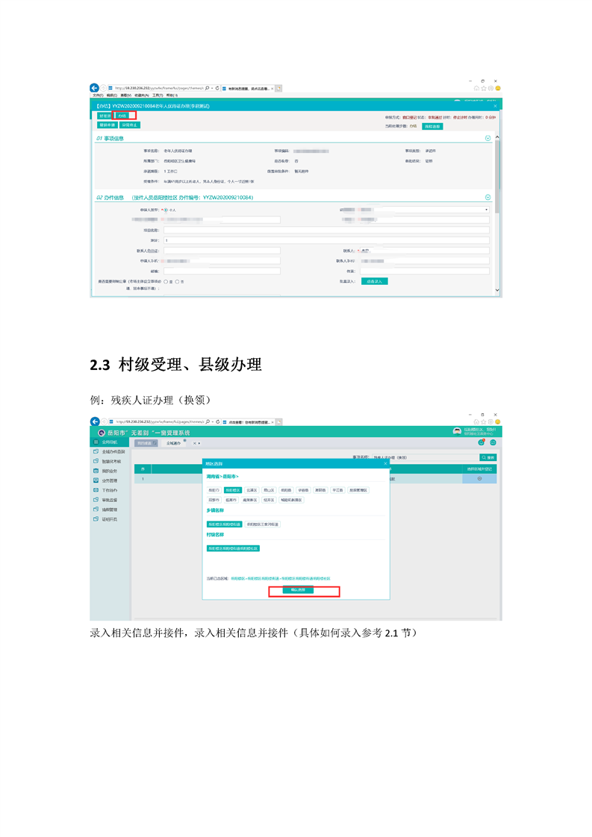Collapse the 01 事项信息 section

coord(488,138)
